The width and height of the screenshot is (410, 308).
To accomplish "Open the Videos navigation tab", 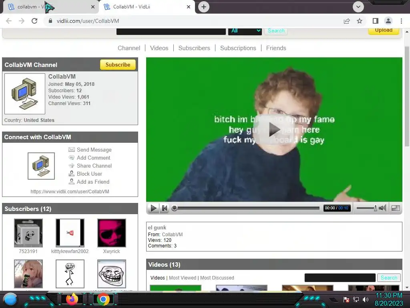I will pyautogui.click(x=159, y=48).
